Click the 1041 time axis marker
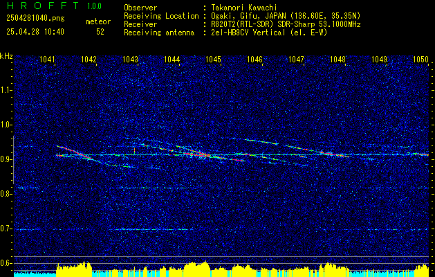Viewport: 435px width, 277px height. (x=47, y=60)
